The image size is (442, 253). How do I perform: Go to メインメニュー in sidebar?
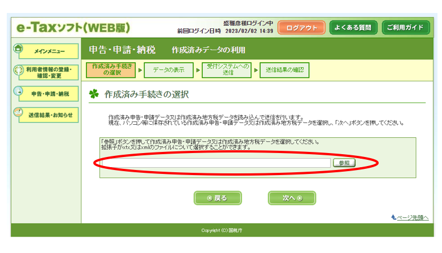pyautogui.click(x=49, y=51)
